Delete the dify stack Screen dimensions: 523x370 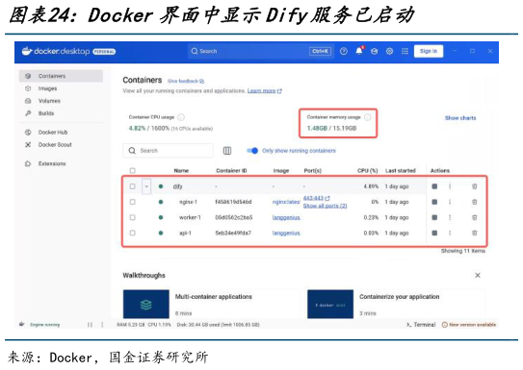[474, 186]
